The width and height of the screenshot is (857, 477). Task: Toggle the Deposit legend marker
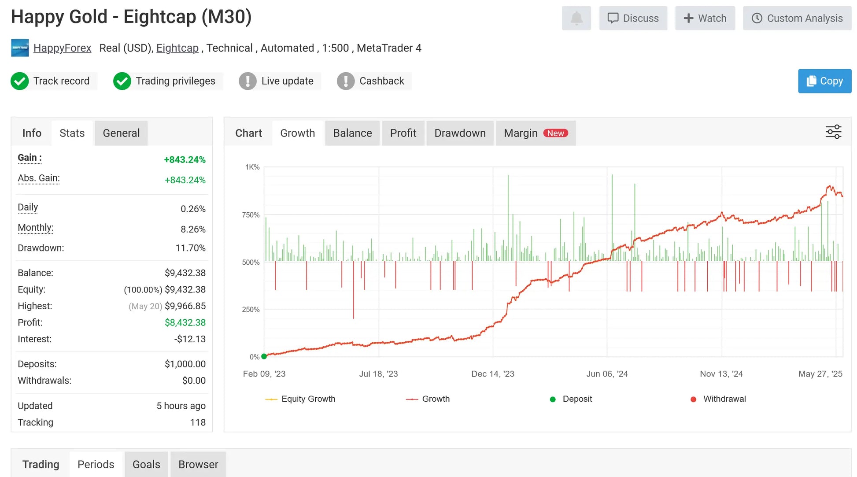pos(571,399)
